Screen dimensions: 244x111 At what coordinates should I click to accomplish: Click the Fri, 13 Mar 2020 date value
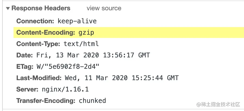click(93, 56)
